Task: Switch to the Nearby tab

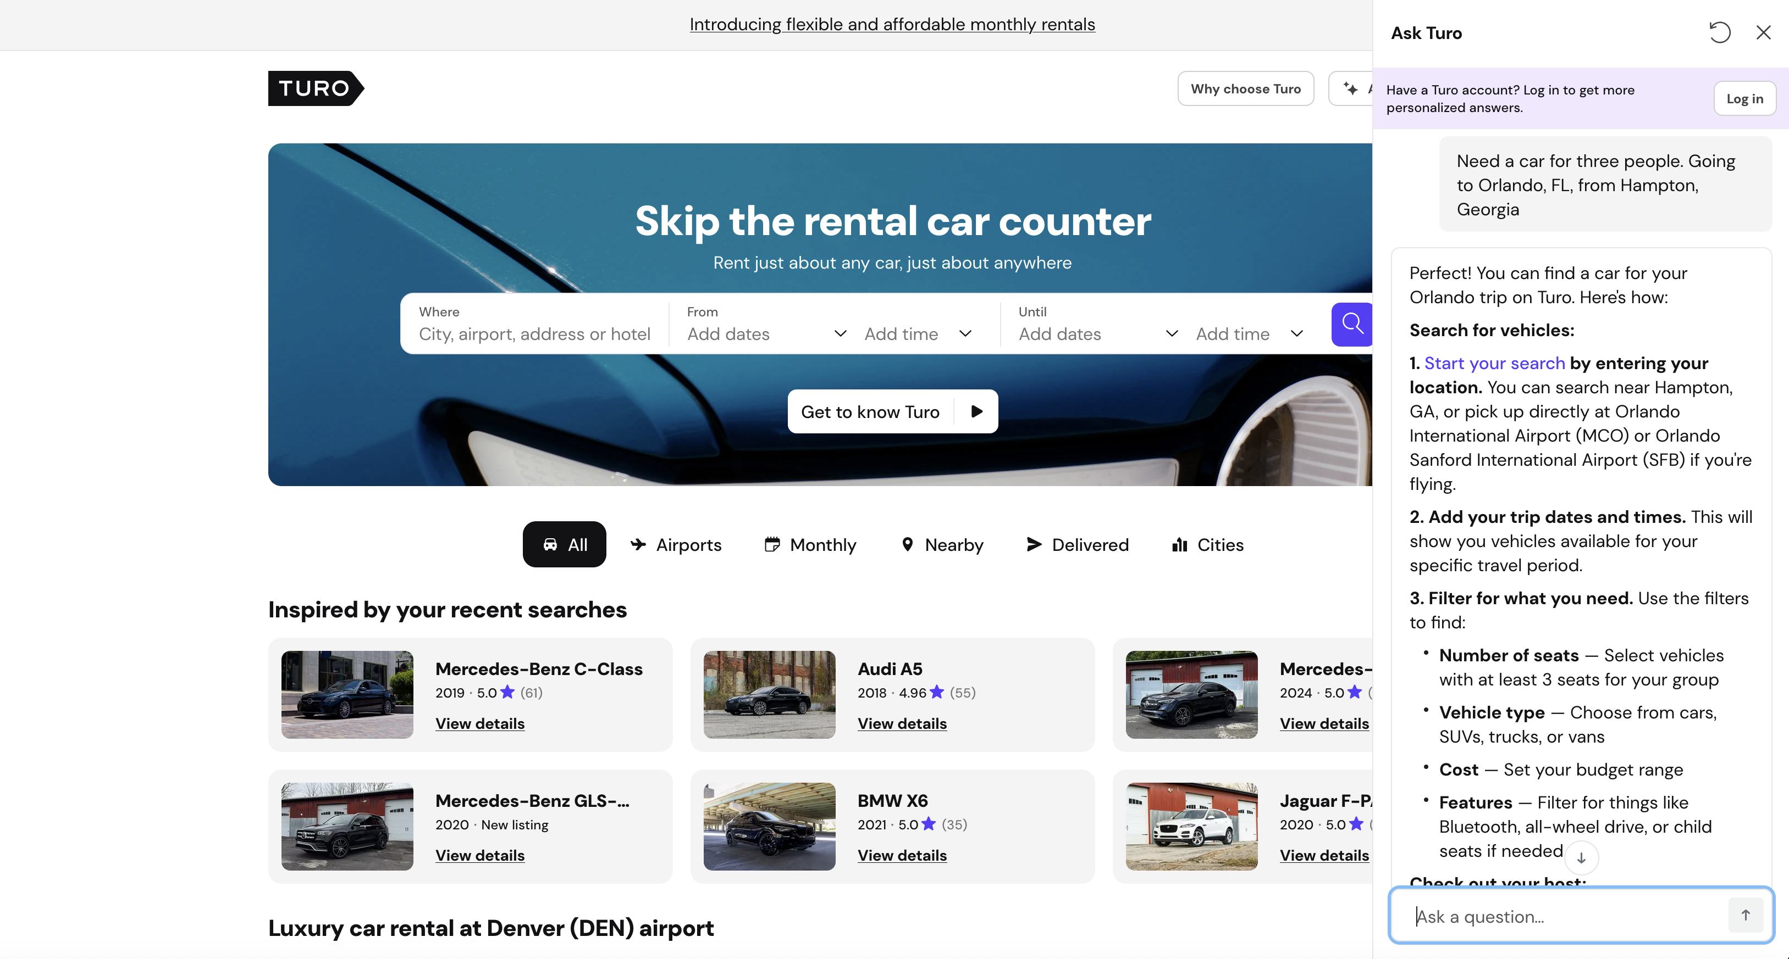Action: pos(942,545)
